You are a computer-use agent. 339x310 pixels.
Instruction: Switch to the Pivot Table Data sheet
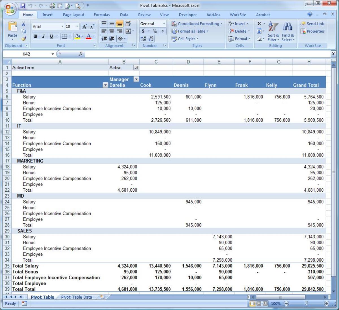(76, 297)
